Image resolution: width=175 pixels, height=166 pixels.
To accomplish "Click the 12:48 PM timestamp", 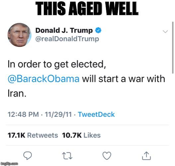I will click(23, 115).
